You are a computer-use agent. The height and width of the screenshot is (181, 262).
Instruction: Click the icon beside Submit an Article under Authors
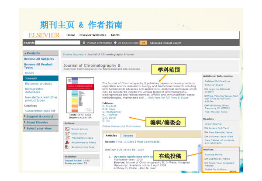click(206, 159)
